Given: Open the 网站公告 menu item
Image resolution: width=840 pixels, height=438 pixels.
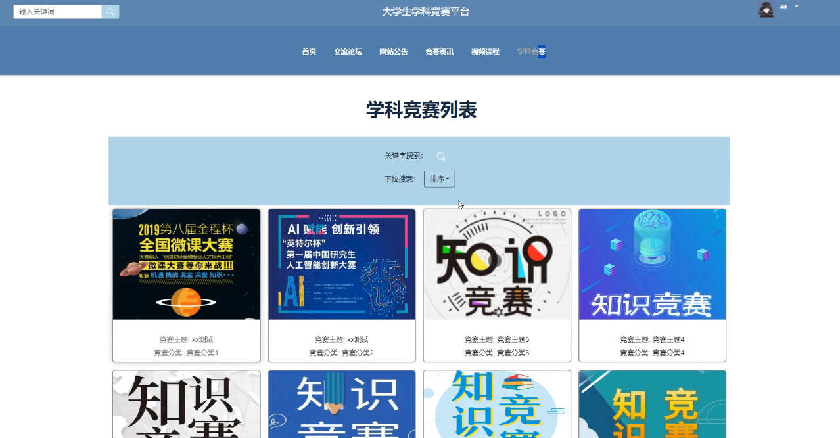Looking at the screenshot, I should click(x=394, y=52).
